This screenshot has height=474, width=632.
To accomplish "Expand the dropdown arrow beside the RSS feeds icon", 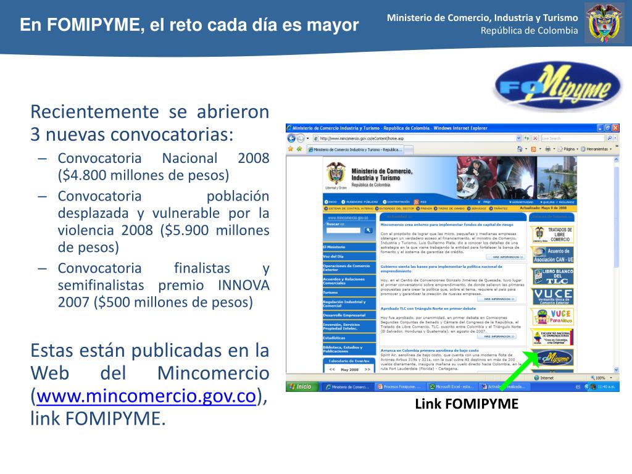I will click(x=540, y=149).
